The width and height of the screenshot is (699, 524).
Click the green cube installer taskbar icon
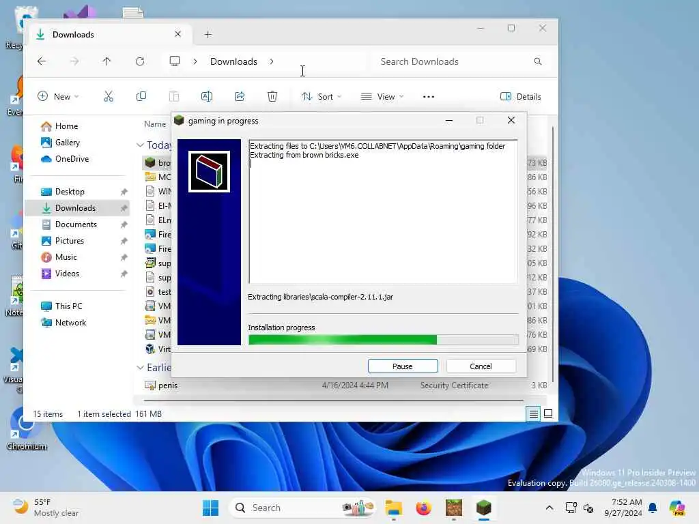(484, 508)
